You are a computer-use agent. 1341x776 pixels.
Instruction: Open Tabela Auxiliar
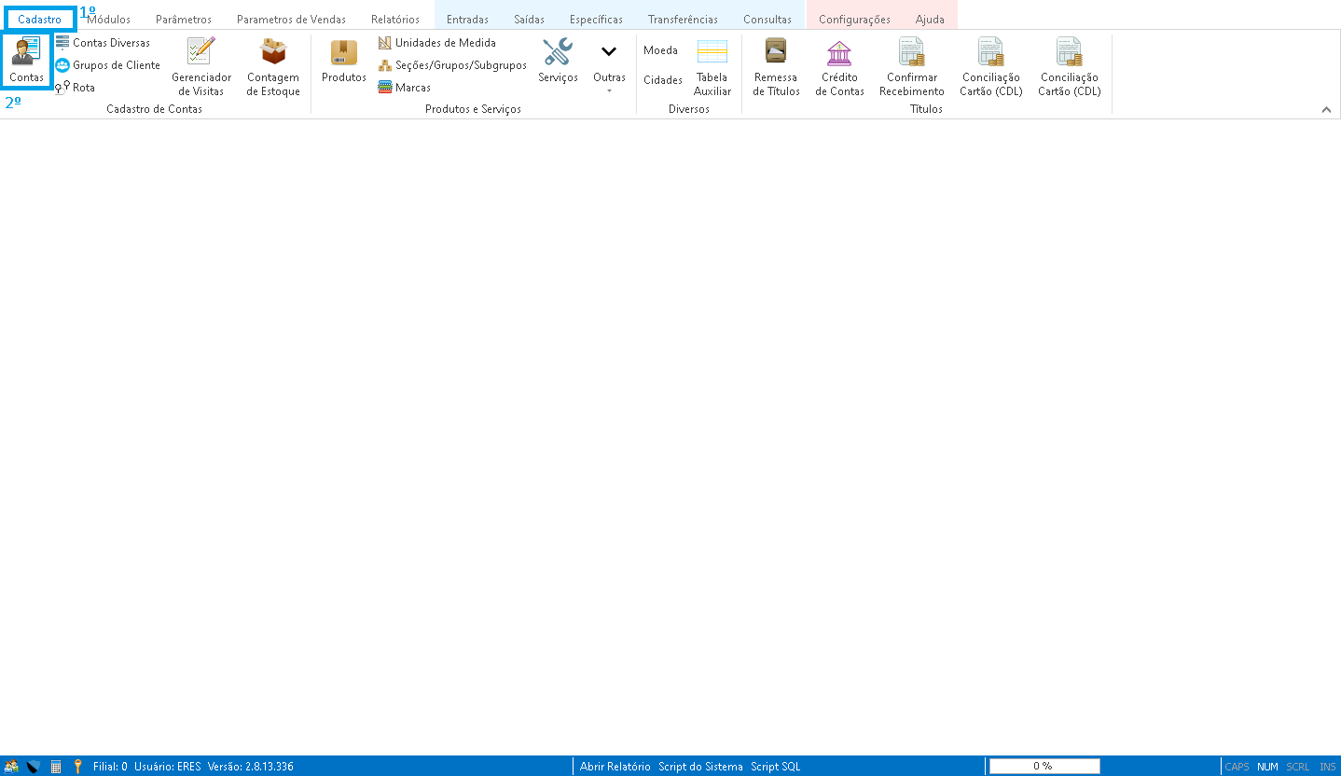pos(712,66)
